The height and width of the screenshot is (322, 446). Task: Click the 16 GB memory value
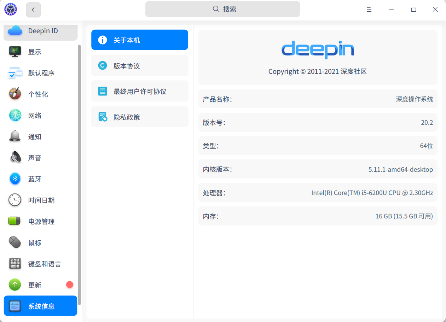[x=404, y=216]
